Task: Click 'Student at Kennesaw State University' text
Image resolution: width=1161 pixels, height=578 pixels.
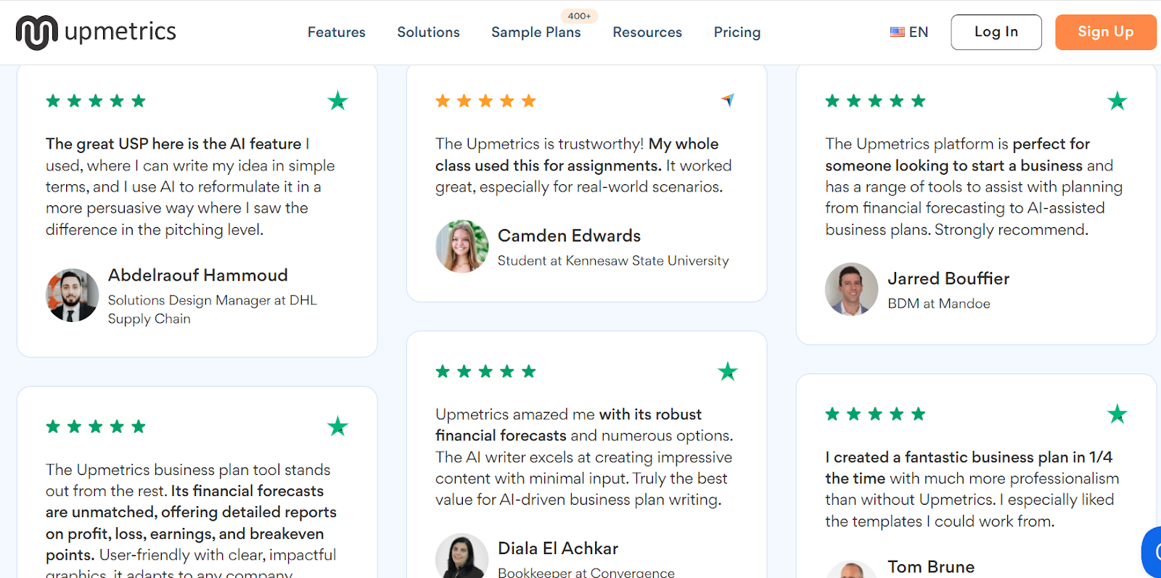Action: [613, 260]
